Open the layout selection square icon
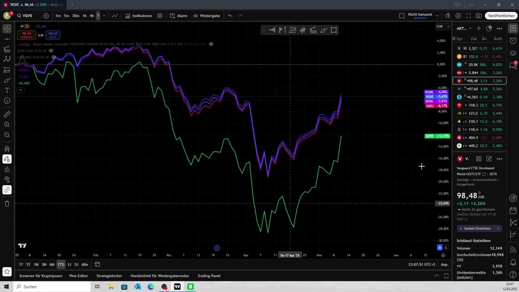 pyautogui.click(x=402, y=16)
